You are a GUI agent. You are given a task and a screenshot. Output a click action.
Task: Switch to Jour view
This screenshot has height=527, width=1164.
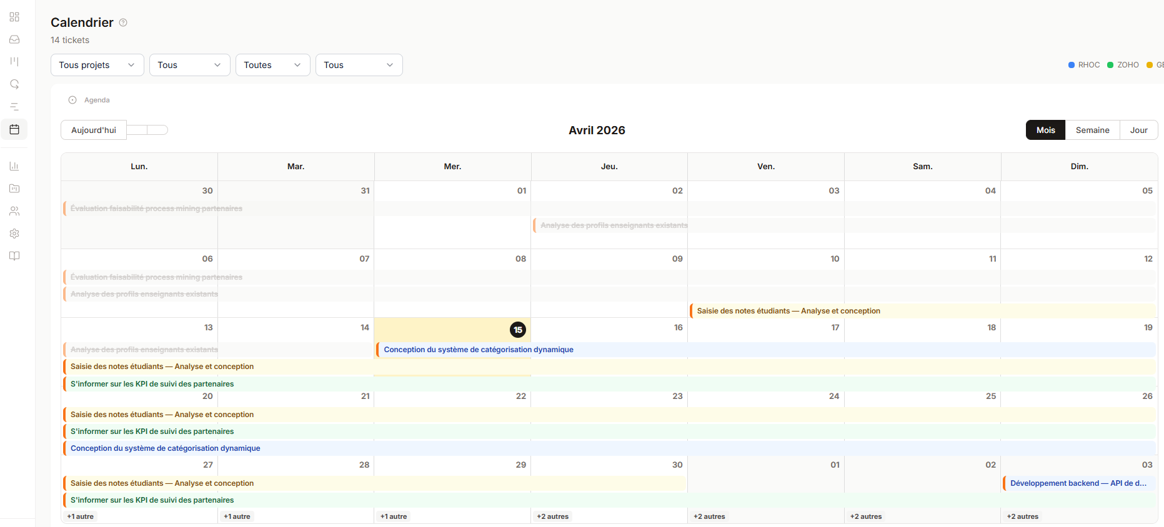coord(1138,130)
